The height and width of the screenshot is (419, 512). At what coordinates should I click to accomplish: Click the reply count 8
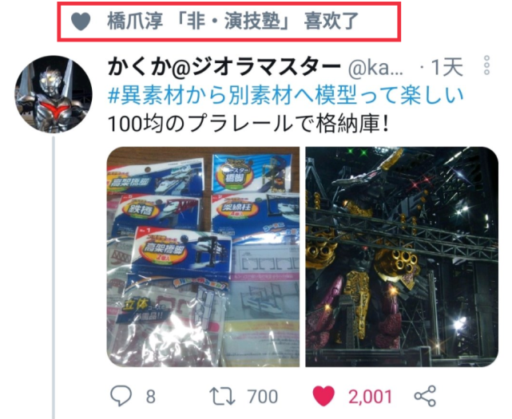click(150, 397)
